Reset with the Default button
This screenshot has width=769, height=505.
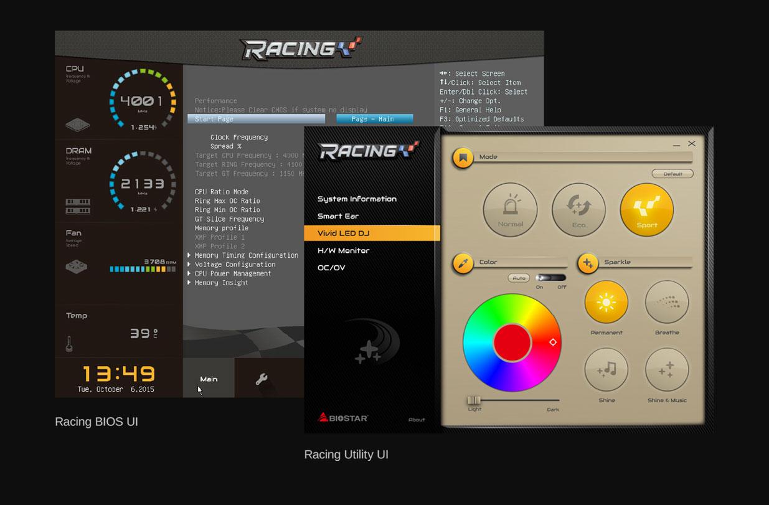pos(672,174)
